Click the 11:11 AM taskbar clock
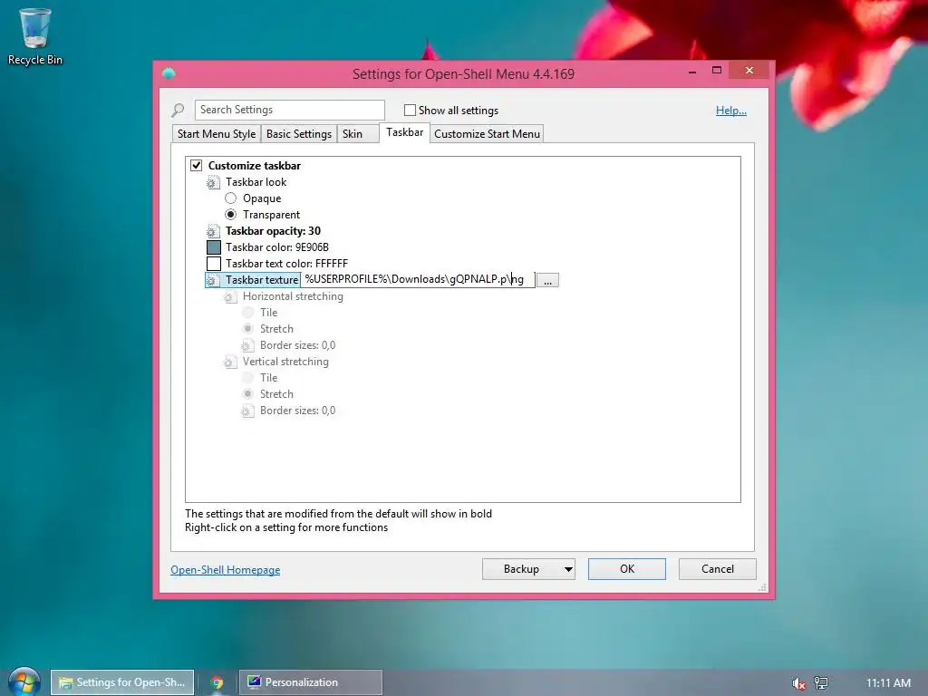This screenshot has height=696, width=928. [x=888, y=683]
